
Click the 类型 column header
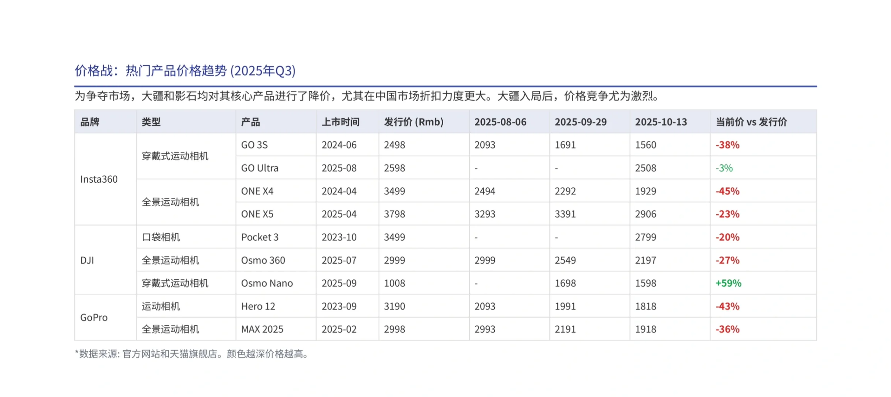151,122
